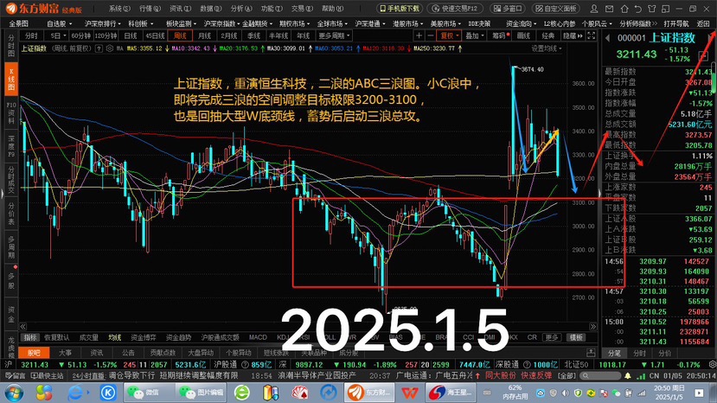Image resolution: width=717 pixels, height=403 pixels.
Task: Click the plus zoom-in chart icon
Action: (419, 35)
